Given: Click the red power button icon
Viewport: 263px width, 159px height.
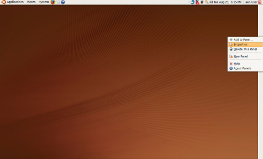Looking at the screenshot, I should 260,2.
